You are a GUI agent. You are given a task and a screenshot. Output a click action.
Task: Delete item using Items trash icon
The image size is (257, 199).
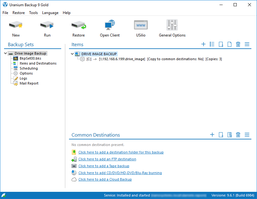coord(238,44)
